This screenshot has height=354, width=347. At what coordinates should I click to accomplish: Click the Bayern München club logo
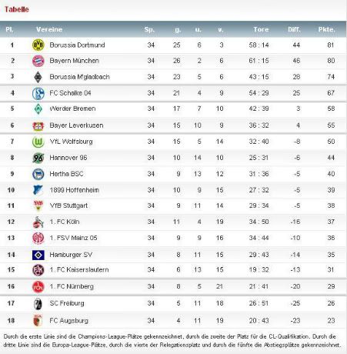point(38,61)
